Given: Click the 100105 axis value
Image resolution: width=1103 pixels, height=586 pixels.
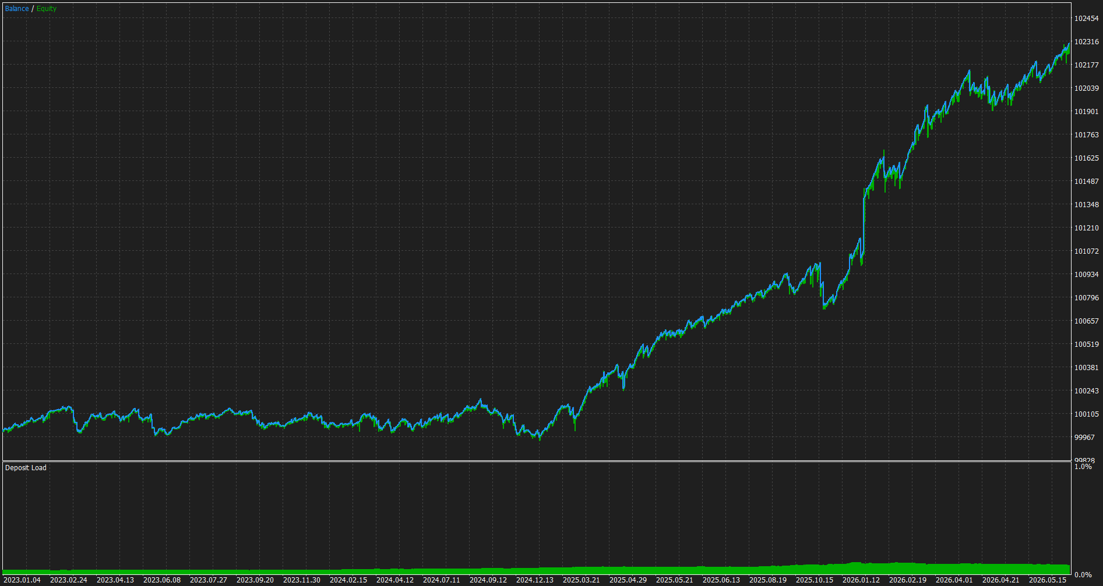Looking at the screenshot, I should pos(1087,414).
